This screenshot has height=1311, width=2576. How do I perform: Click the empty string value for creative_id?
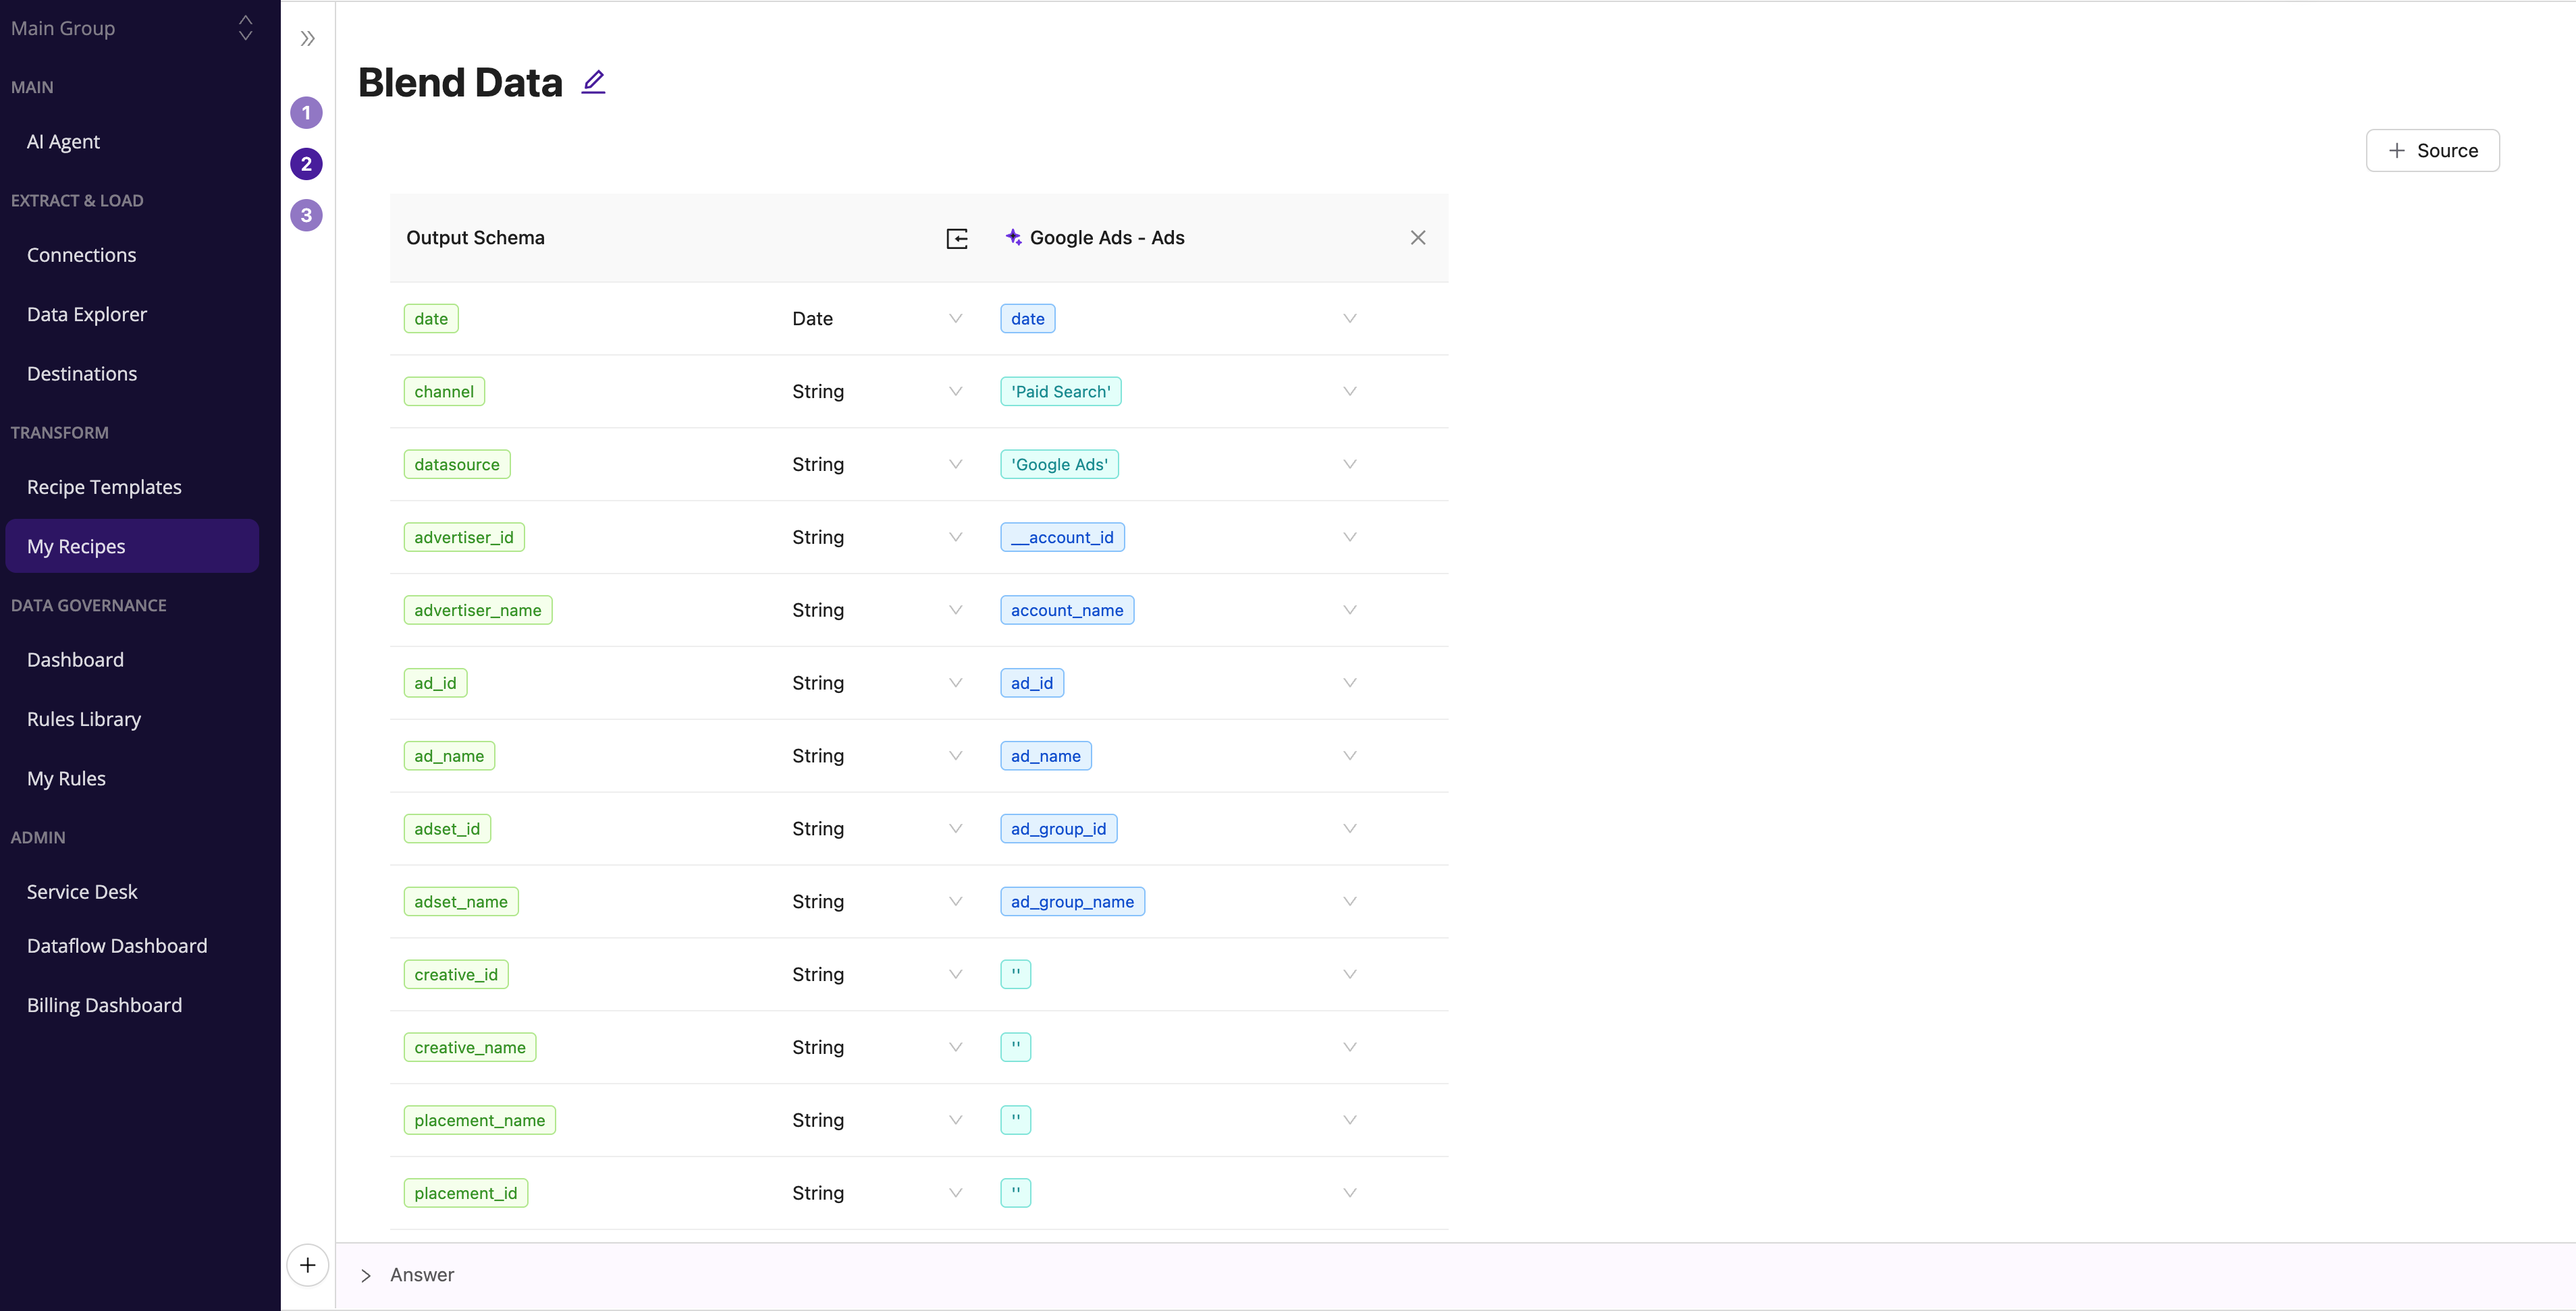[x=1016, y=974]
